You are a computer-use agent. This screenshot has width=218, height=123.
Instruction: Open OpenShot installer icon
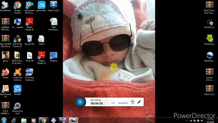(x=209, y=57)
